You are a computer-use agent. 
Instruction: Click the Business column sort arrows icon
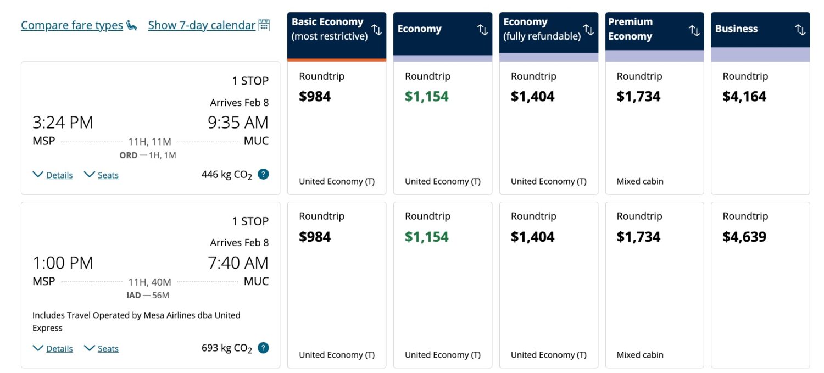(x=800, y=29)
